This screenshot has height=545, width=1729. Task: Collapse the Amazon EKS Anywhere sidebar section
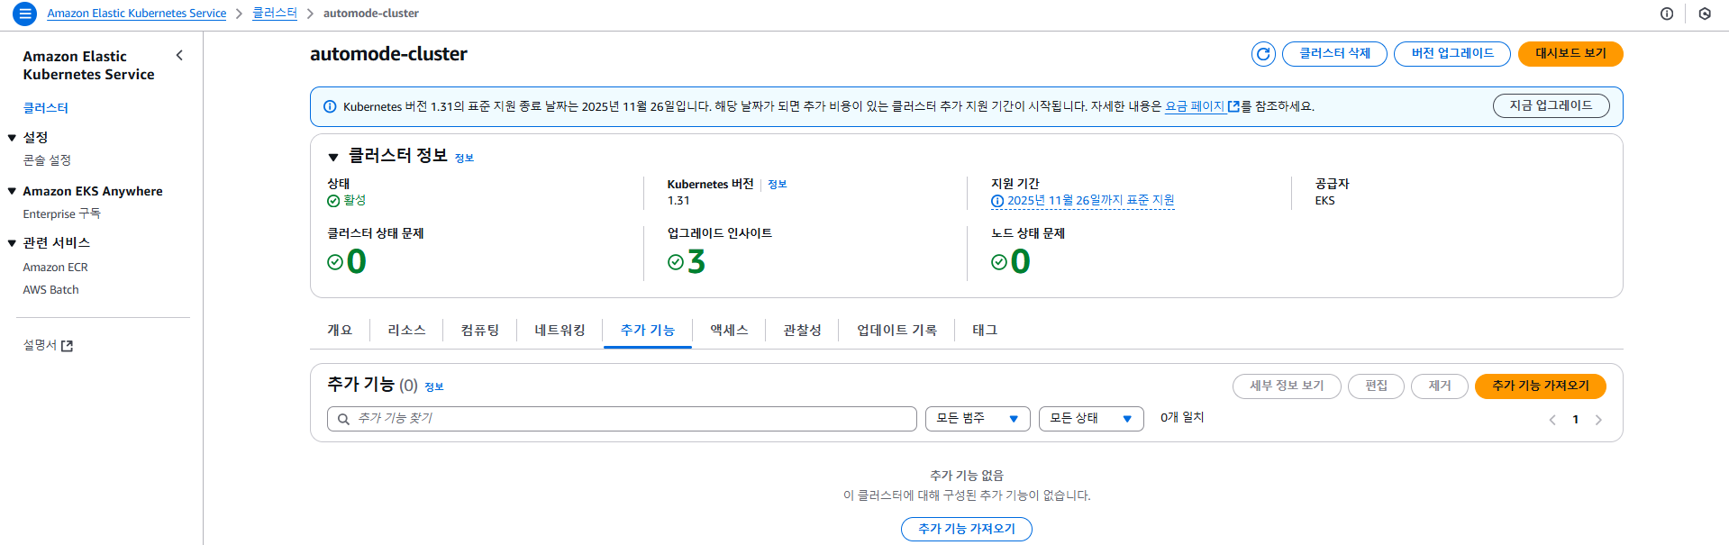[12, 191]
